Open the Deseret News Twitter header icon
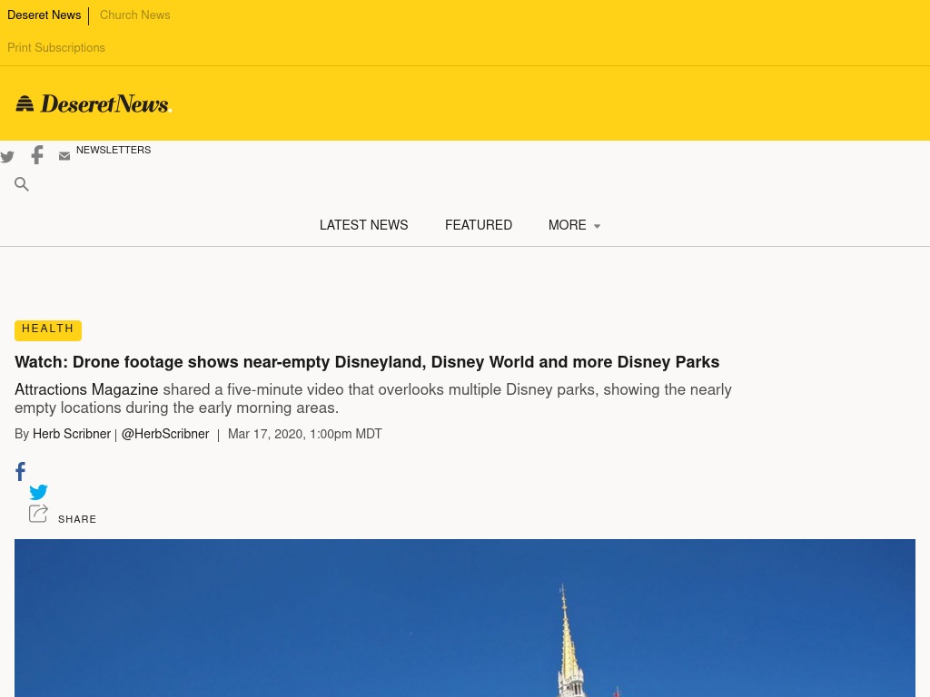This screenshot has width=930, height=697. (7, 156)
